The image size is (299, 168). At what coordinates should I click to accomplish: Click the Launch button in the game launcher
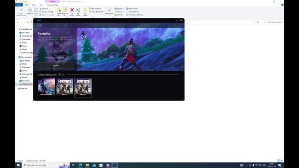coord(56,65)
